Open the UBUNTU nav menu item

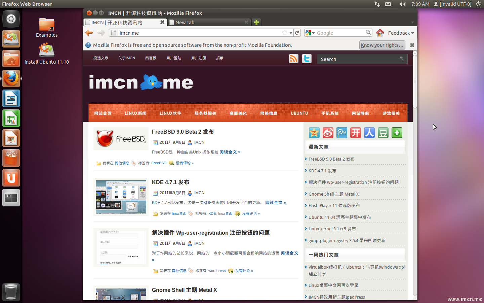[x=299, y=113]
